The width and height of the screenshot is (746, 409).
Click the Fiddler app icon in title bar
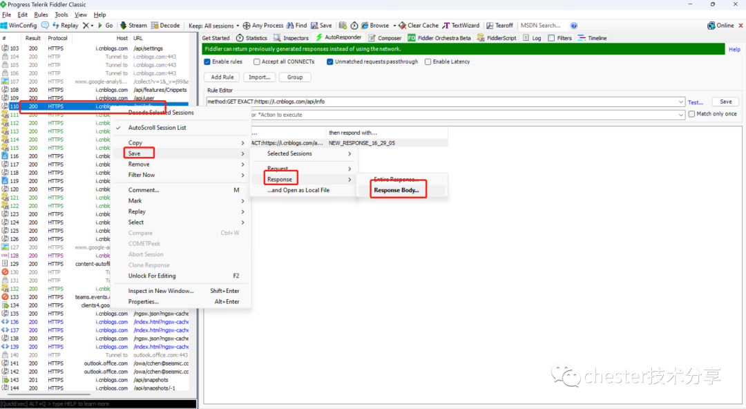pos(4,4)
